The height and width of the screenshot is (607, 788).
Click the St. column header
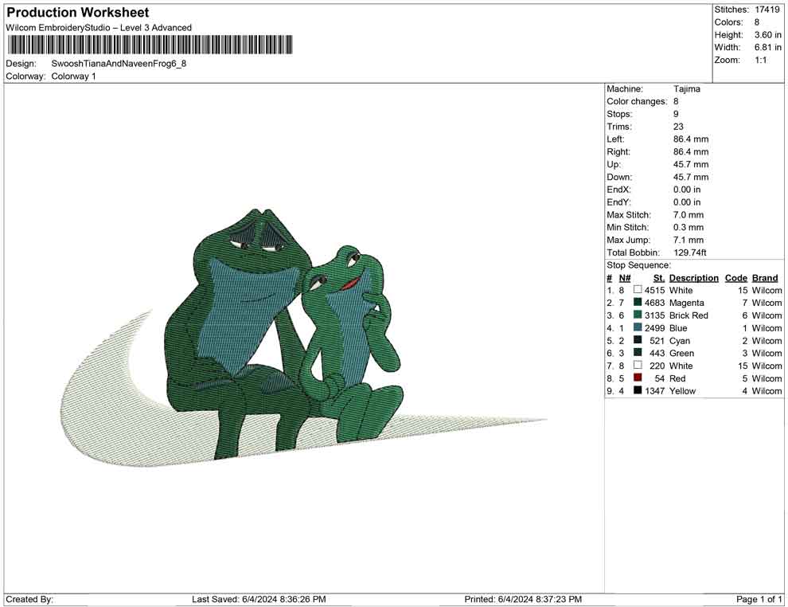pyautogui.click(x=659, y=278)
